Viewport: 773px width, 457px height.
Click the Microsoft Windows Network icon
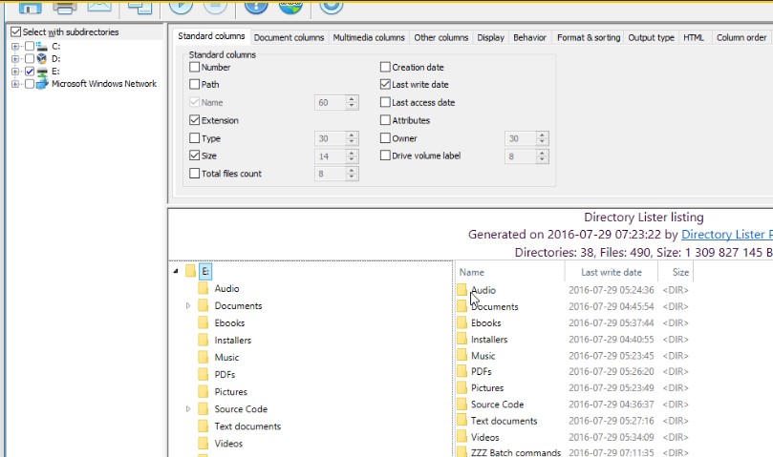pos(42,84)
